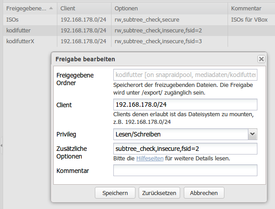Click the Zurücksetzen button

point(159,193)
